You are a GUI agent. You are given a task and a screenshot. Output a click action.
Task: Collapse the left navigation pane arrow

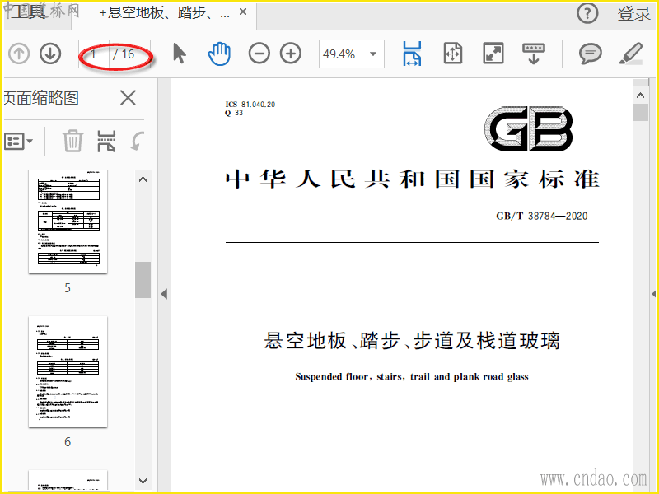point(164,294)
